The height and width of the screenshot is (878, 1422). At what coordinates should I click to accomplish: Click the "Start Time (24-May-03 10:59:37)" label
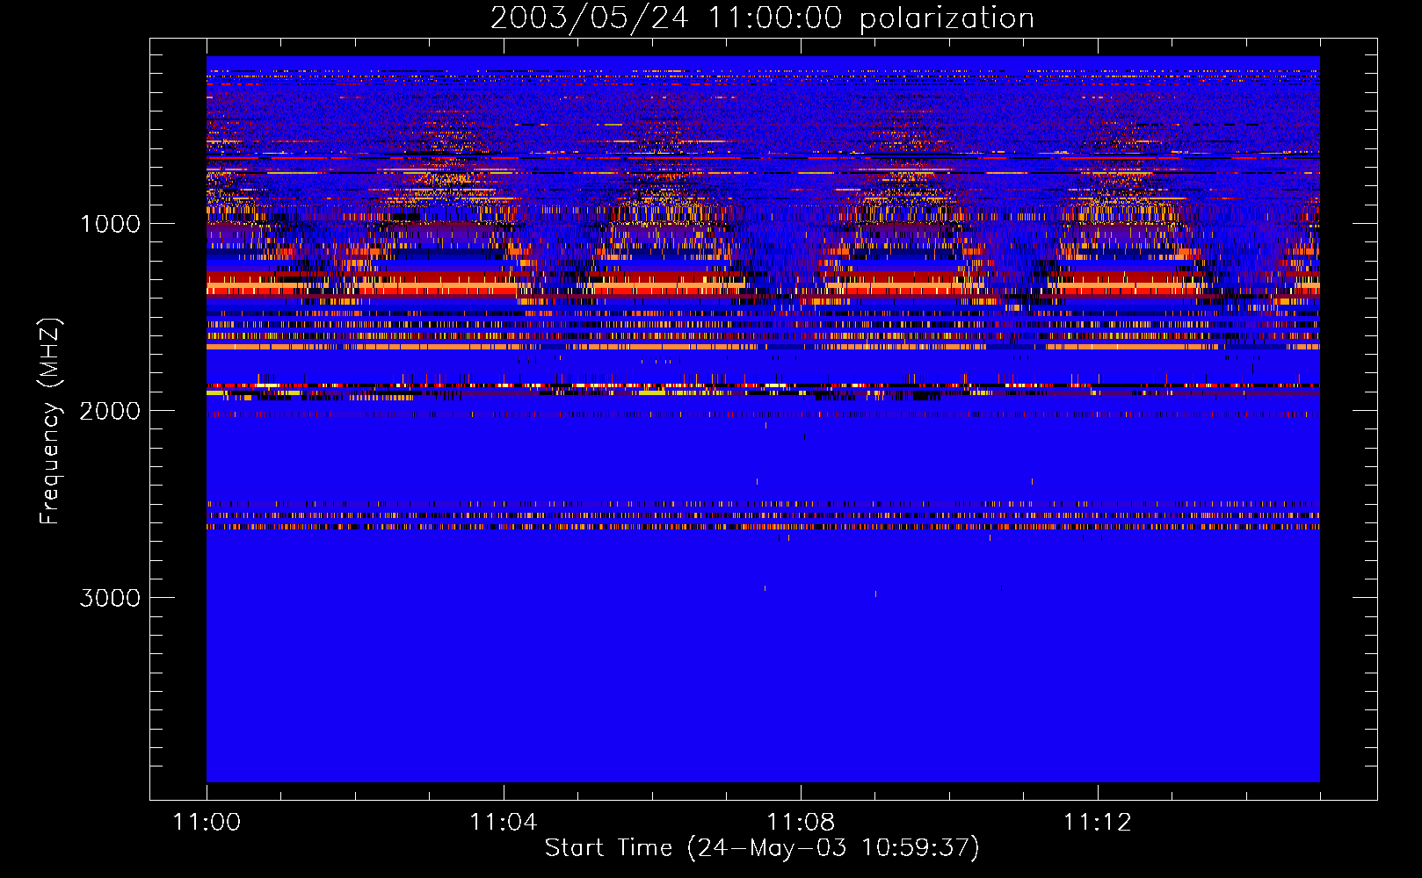[762, 848]
